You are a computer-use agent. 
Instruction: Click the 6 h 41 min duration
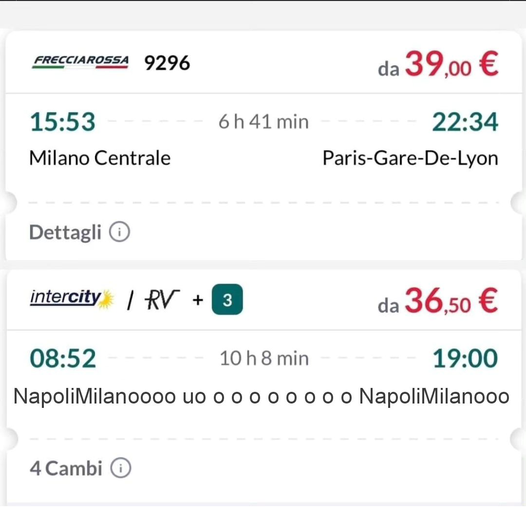263,122
